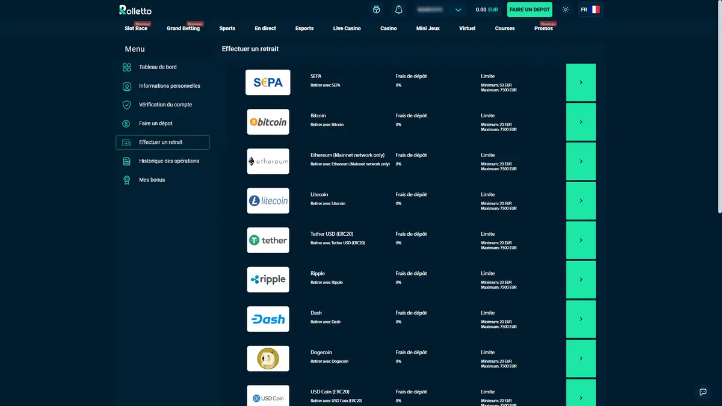Viewport: 722px width, 406px height.
Task: Select the Tether logo
Action: [268, 240]
